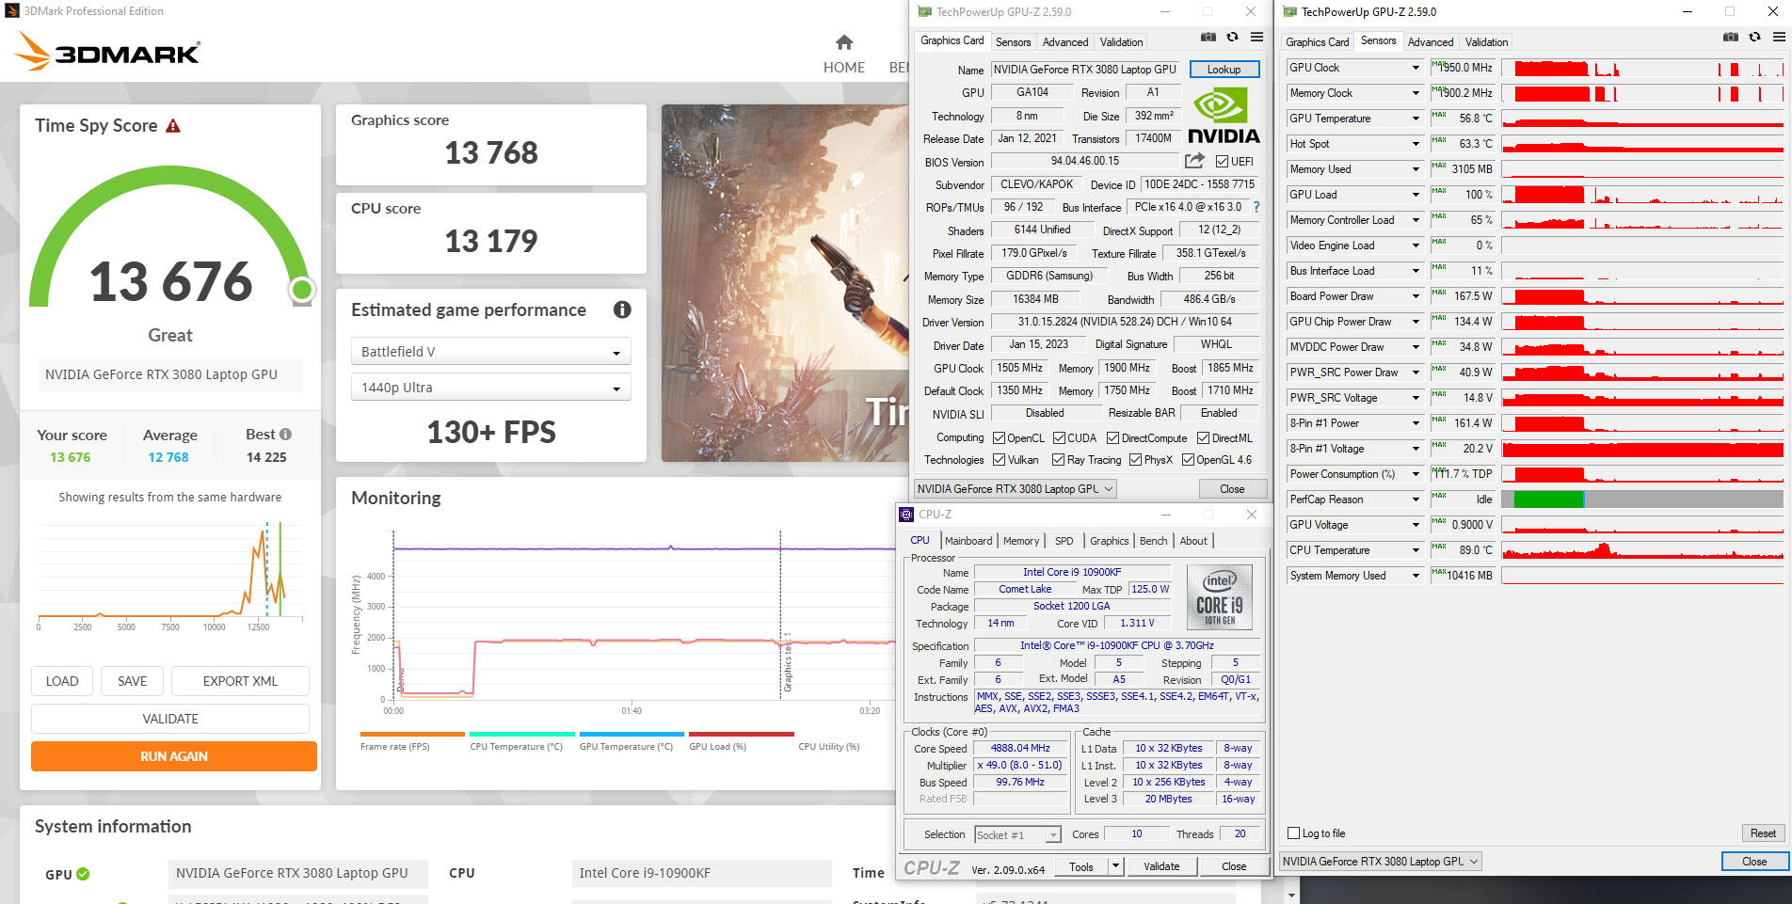Open the SPD tab in CPU-Z
The image size is (1792, 904).
(1064, 541)
